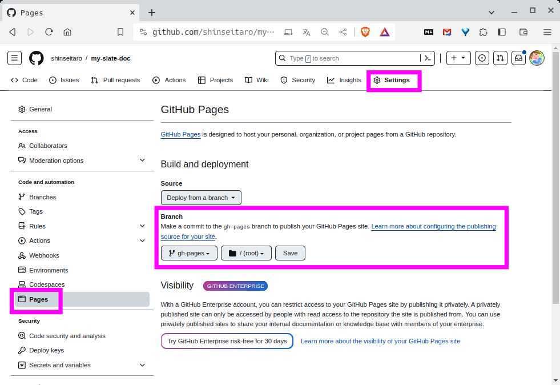Open the issues icon in GitHub header
The image size is (560, 385).
pyautogui.click(x=482, y=58)
